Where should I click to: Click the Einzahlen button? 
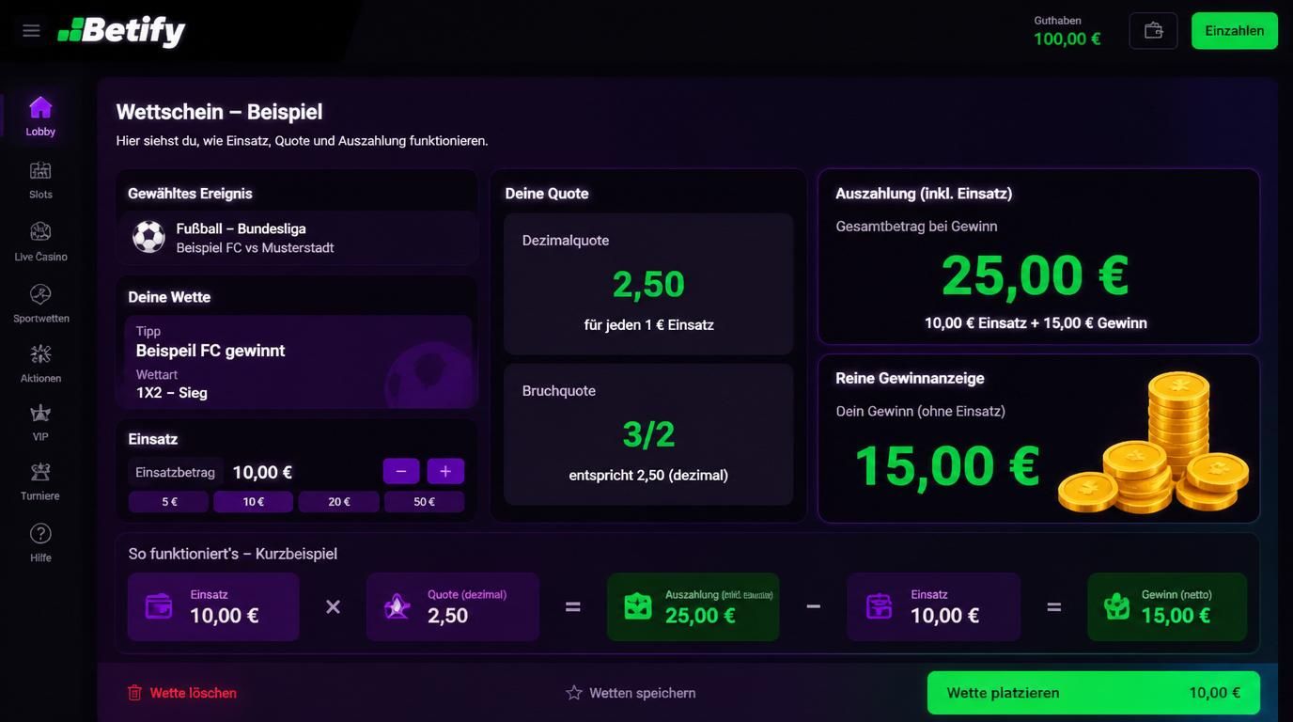point(1234,31)
